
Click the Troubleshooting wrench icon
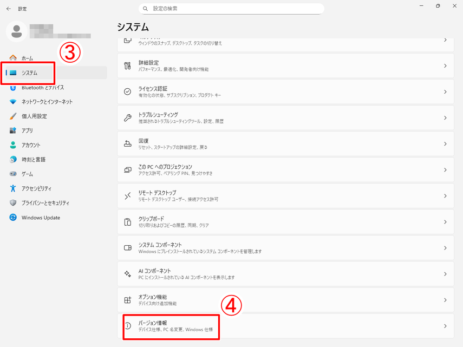(x=128, y=117)
